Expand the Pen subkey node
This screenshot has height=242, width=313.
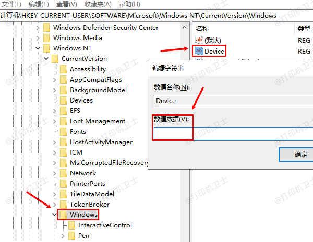point(63,236)
